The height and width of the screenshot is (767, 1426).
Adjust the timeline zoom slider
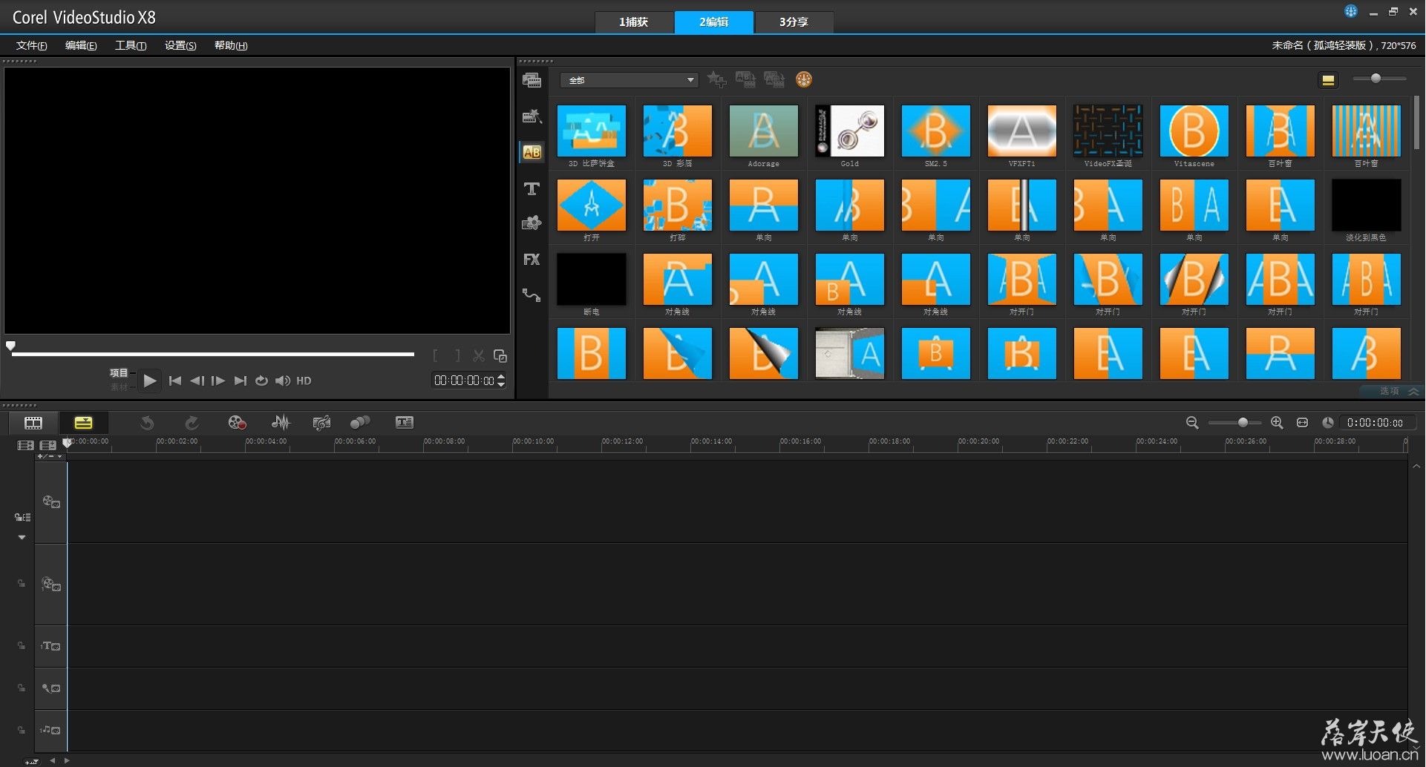pos(1234,423)
